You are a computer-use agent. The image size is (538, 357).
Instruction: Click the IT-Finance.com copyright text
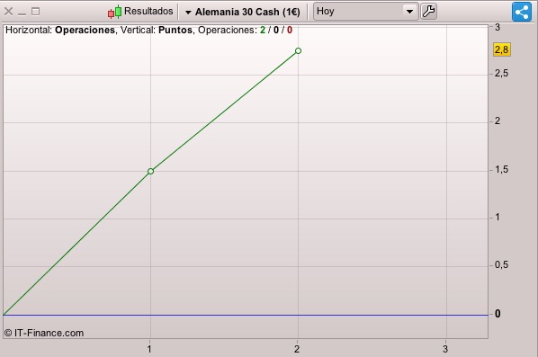coord(44,333)
